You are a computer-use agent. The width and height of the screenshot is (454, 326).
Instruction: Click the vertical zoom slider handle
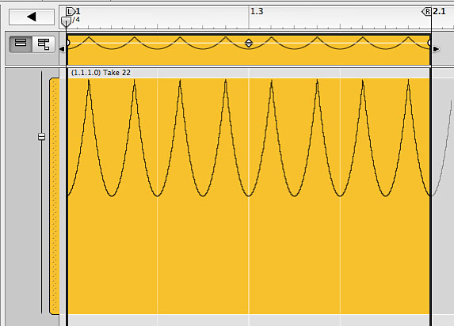42,137
